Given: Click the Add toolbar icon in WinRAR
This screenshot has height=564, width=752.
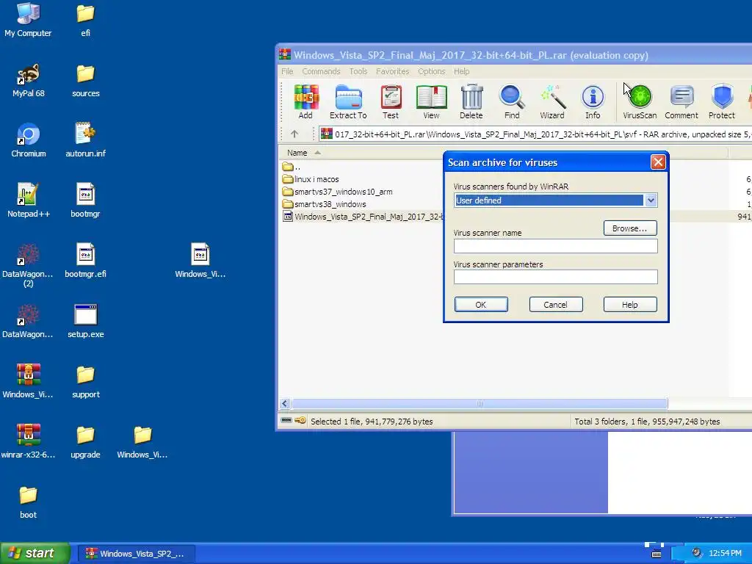Looking at the screenshot, I should tap(305, 101).
